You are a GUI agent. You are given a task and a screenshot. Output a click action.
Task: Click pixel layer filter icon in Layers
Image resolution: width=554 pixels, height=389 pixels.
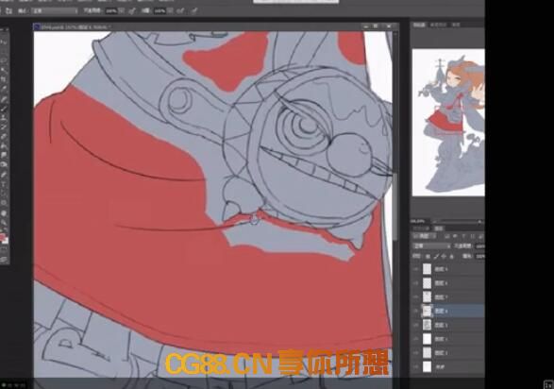pyautogui.click(x=447, y=236)
